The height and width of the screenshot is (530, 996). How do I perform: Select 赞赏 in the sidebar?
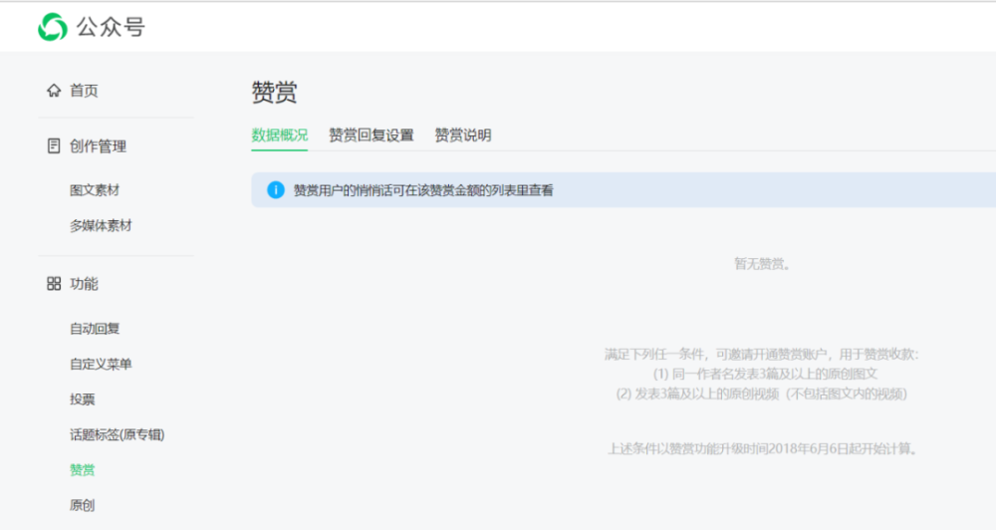82,469
